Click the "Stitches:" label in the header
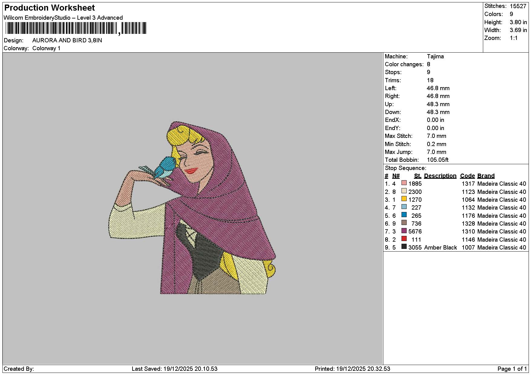 point(495,6)
